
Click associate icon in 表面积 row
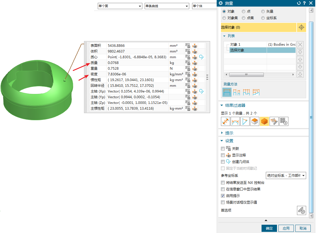[188, 46]
